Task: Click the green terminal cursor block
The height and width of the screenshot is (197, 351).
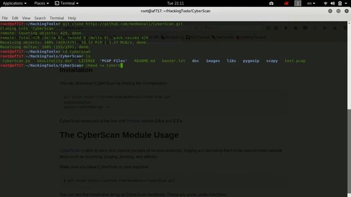Action: tap(122, 66)
